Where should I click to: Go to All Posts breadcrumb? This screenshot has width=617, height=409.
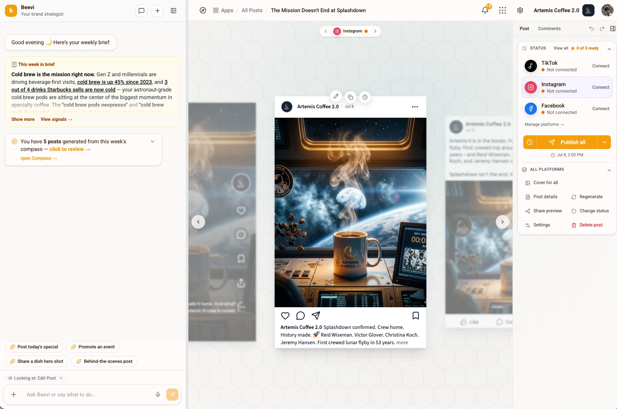(x=252, y=10)
